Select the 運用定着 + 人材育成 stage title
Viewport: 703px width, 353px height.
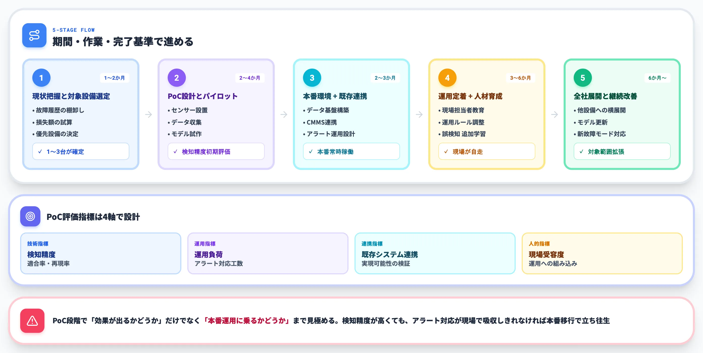click(470, 96)
